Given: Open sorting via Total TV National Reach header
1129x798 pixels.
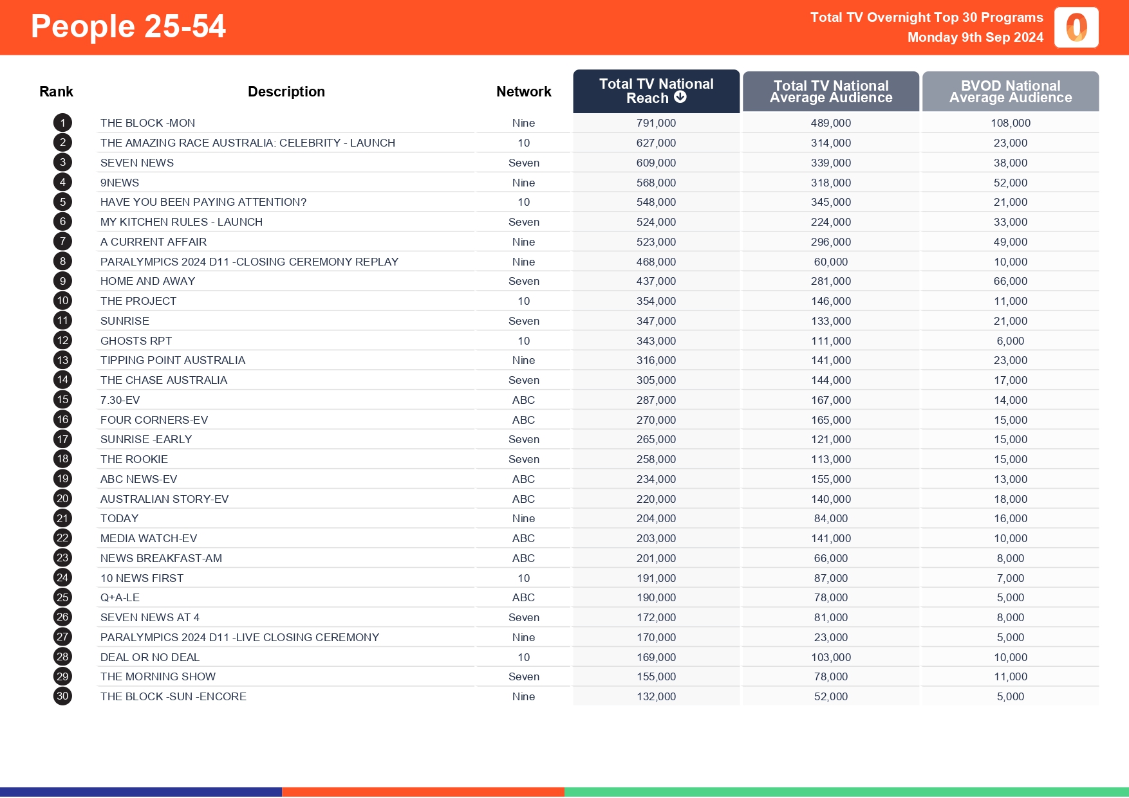Looking at the screenshot, I should click(655, 91).
